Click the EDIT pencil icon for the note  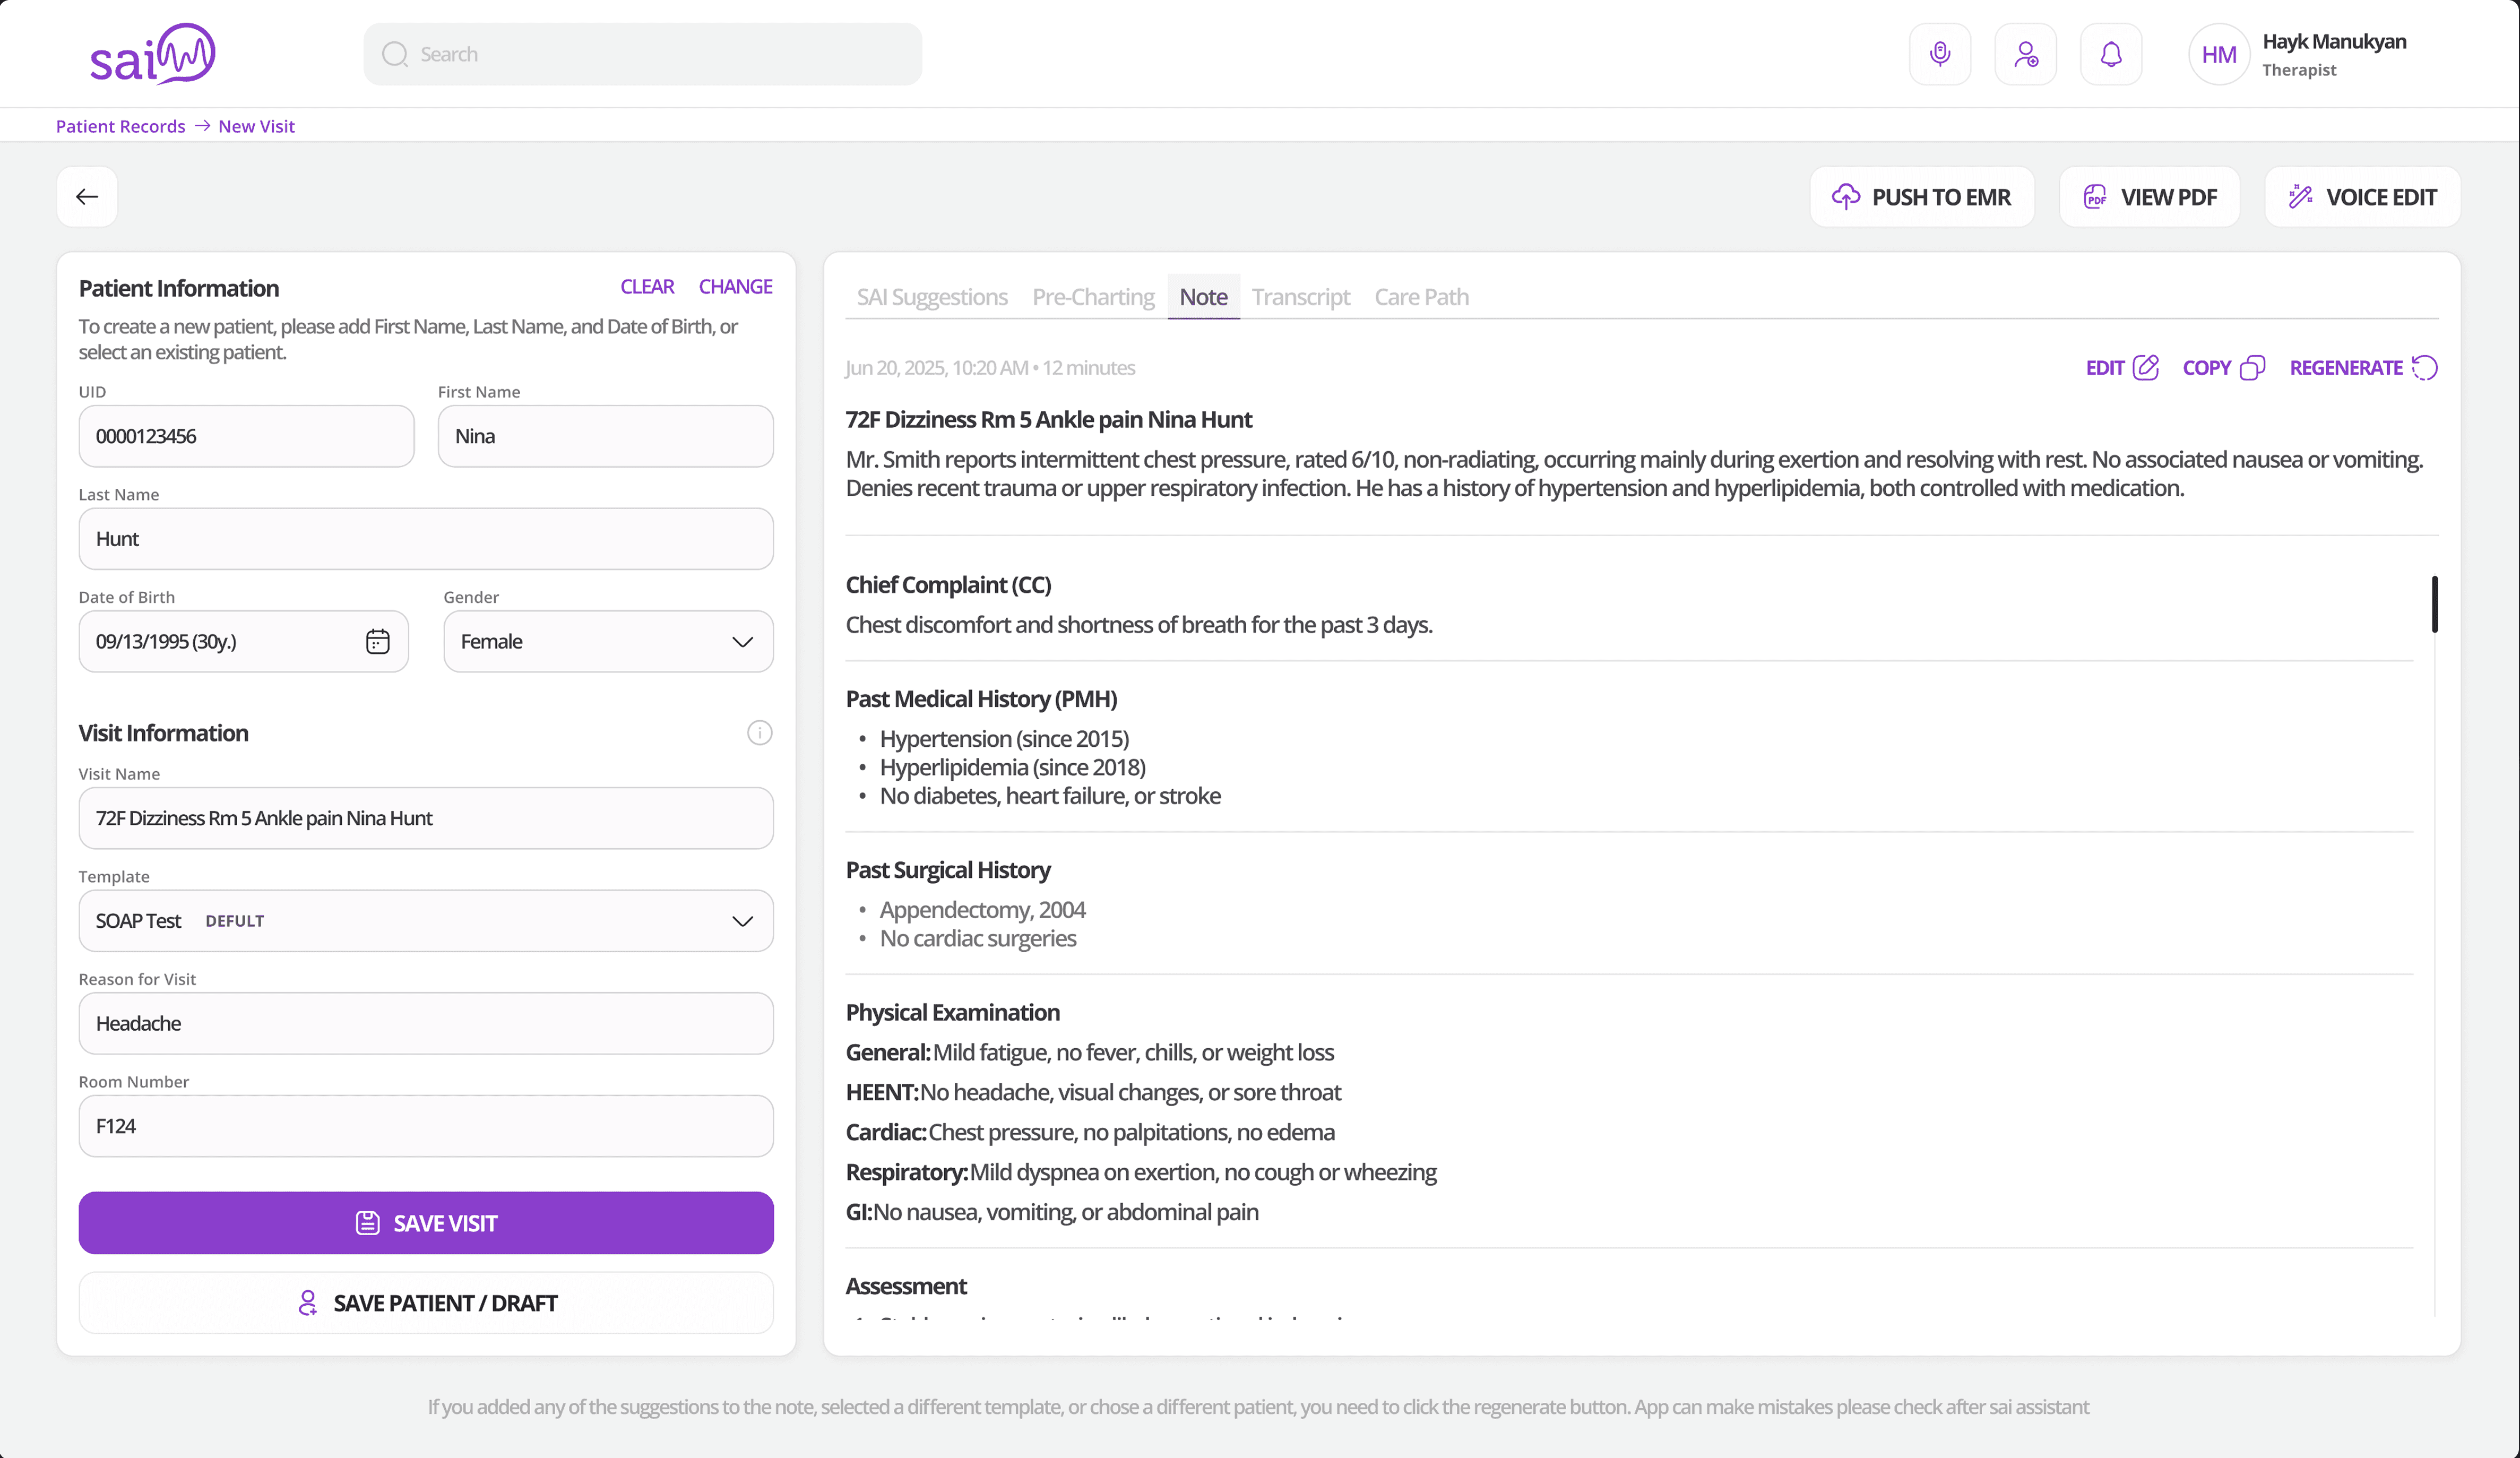tap(2145, 367)
